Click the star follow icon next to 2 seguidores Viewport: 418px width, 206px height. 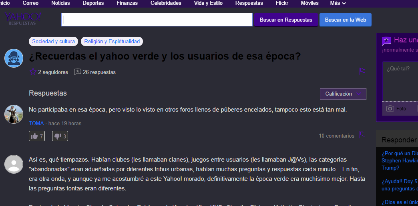pos(33,72)
